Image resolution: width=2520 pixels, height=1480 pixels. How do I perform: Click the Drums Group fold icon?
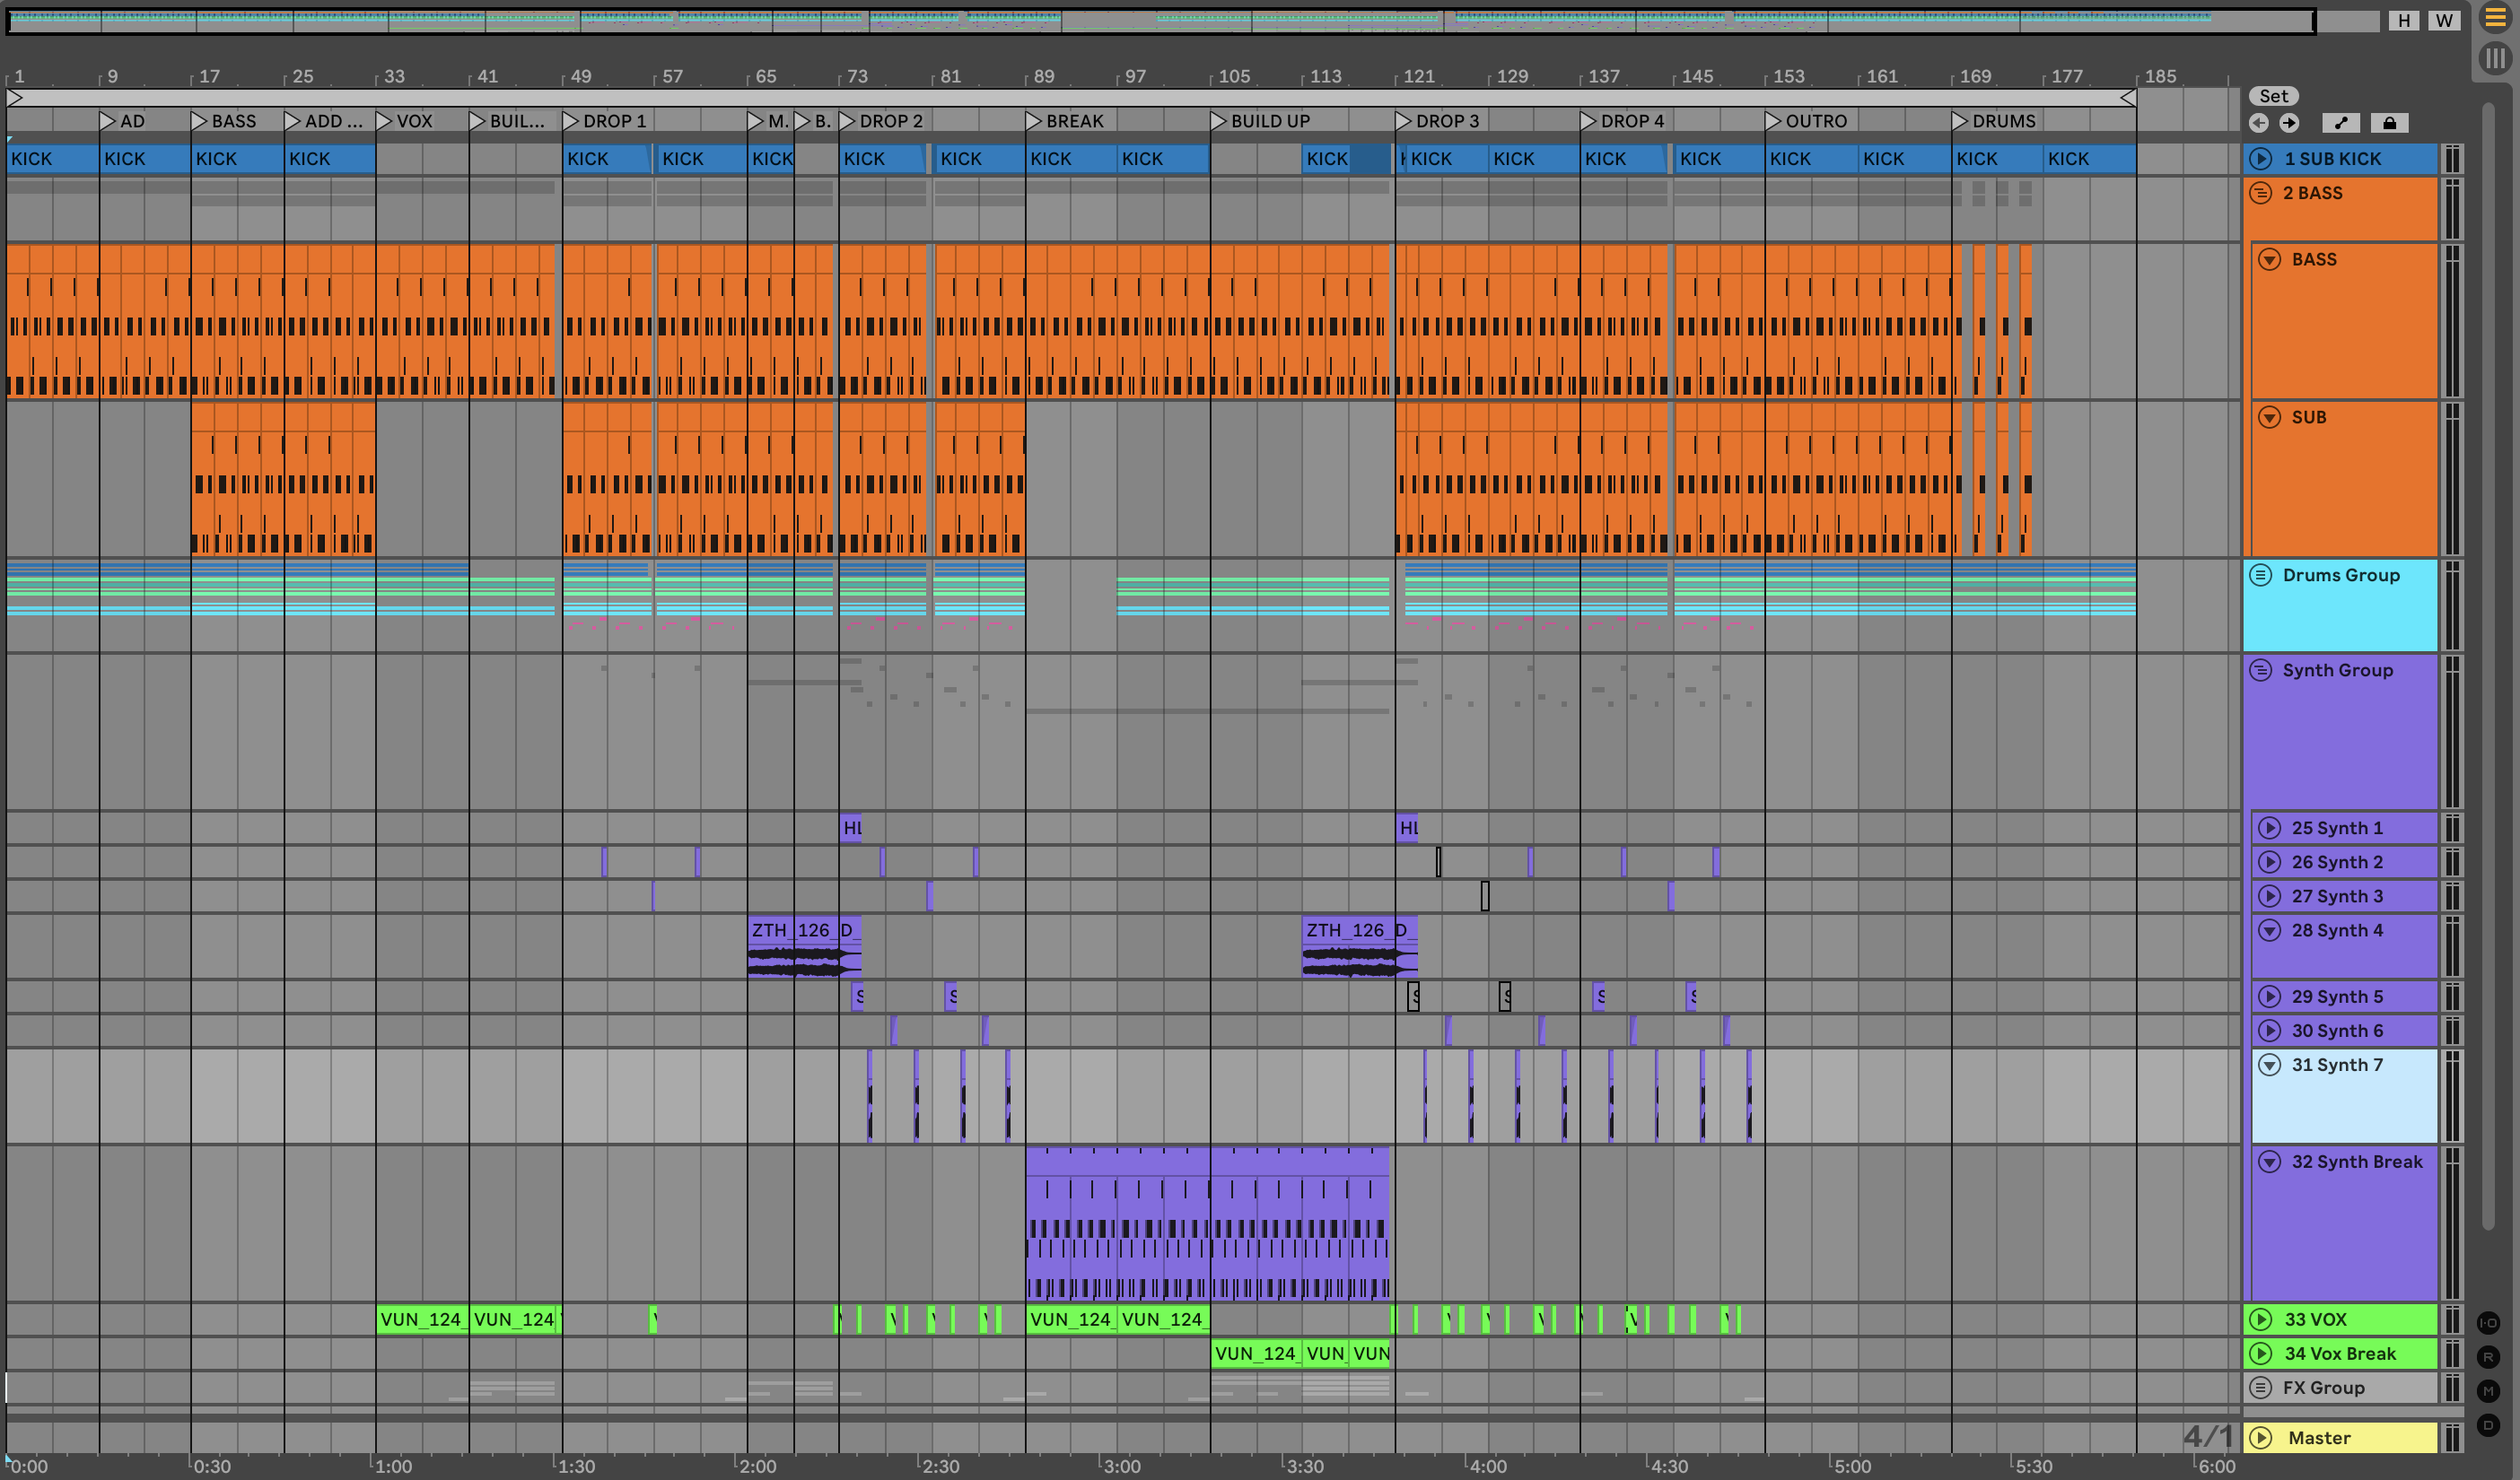[2260, 575]
